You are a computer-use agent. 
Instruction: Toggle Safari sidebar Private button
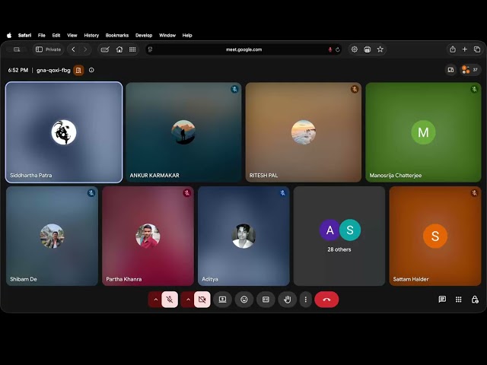coord(48,49)
